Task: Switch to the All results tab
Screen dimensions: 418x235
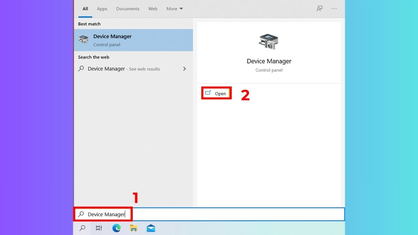Action: [x=85, y=8]
